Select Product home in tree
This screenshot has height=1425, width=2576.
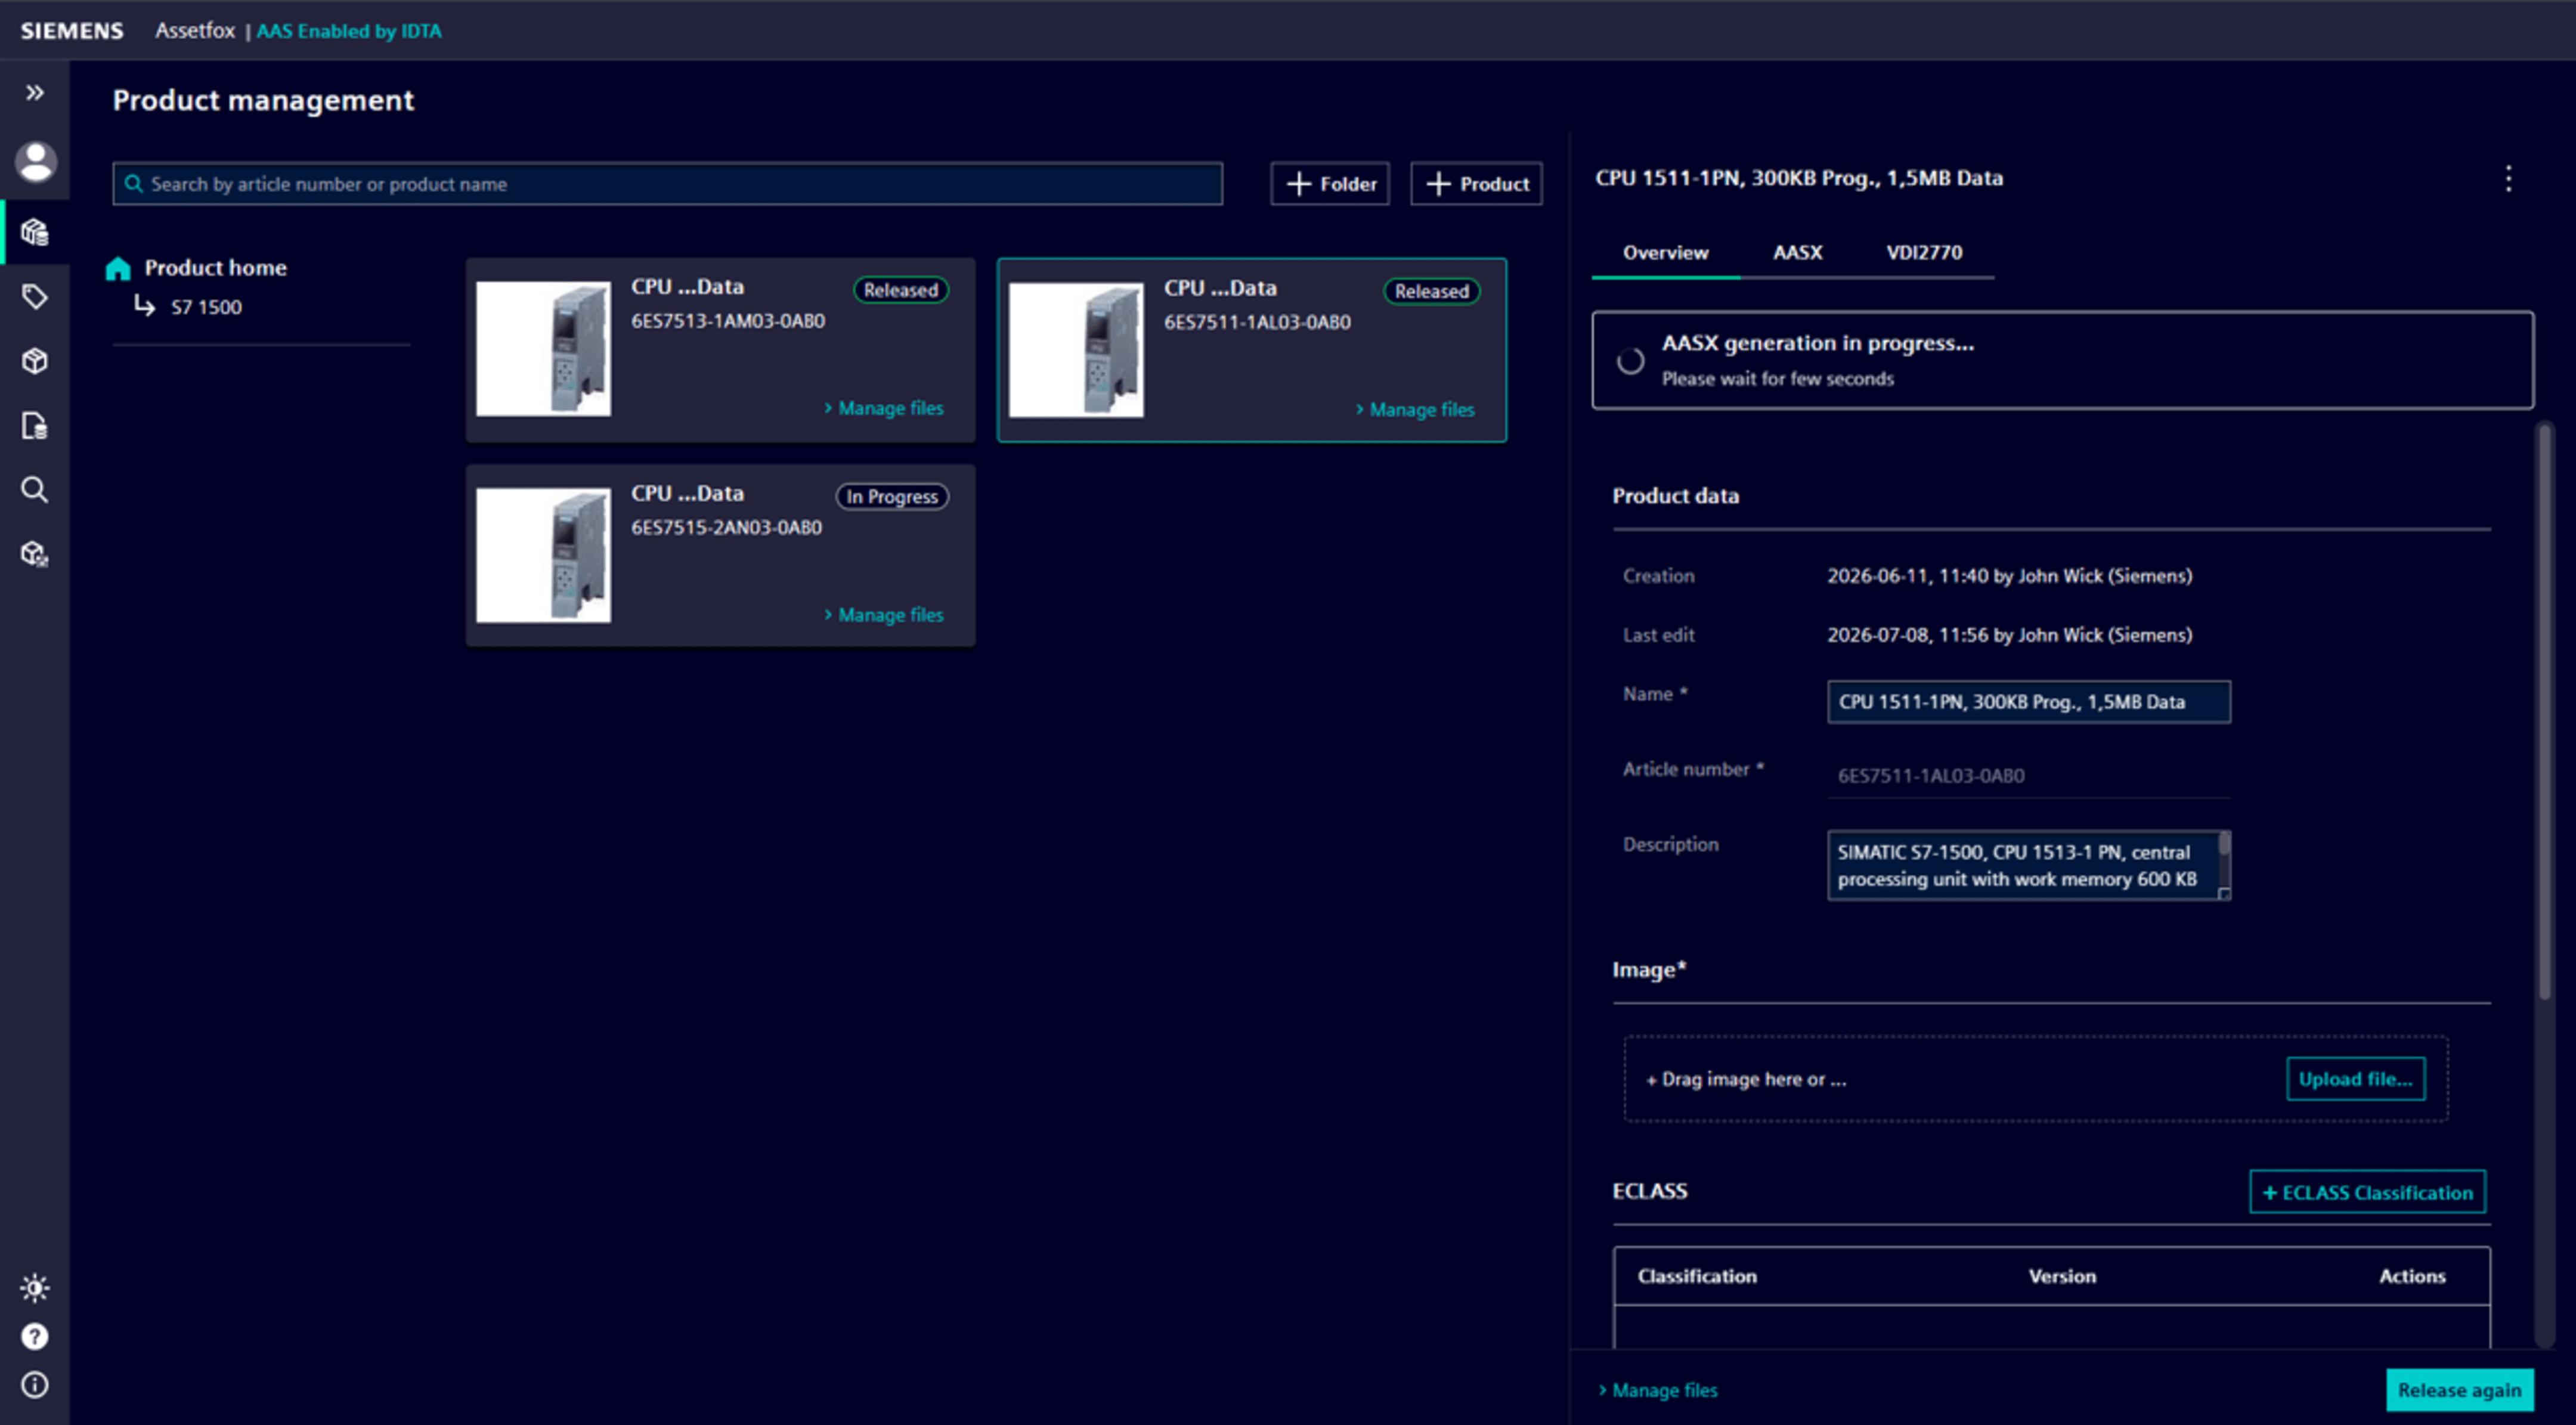tap(215, 268)
